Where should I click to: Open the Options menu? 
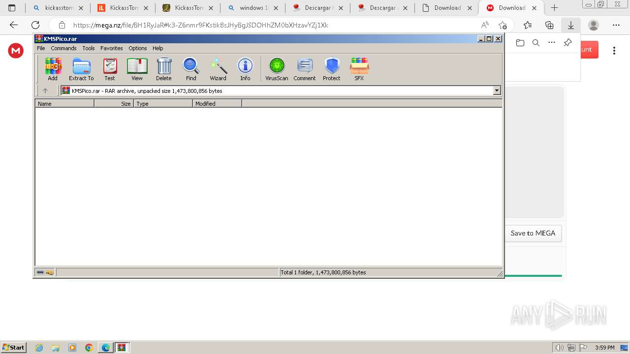[x=138, y=48]
